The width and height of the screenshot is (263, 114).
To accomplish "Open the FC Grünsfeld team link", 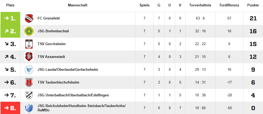I will pos(49,18).
